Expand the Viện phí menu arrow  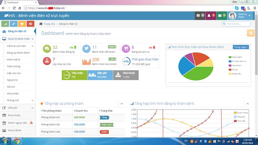point(33,108)
